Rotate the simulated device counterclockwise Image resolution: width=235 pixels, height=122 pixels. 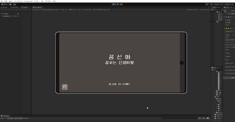coord(99,10)
